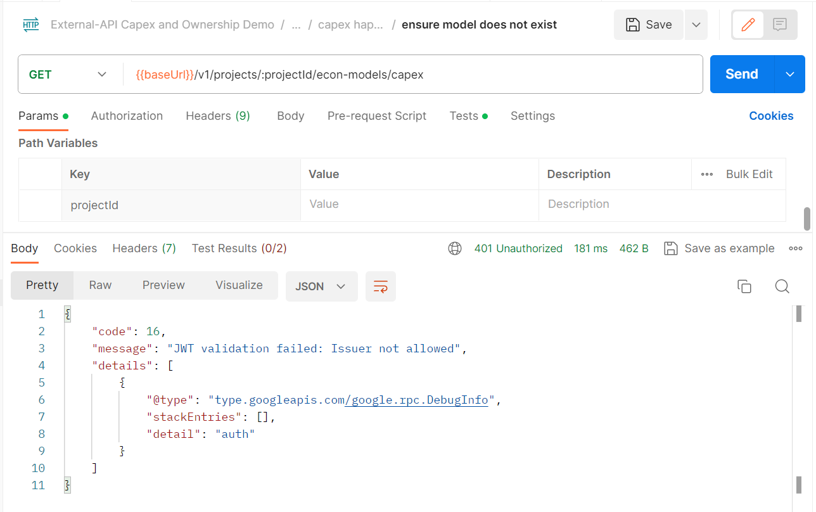Select the Preview response view
This screenshot has width=816, height=512.
[x=163, y=285]
